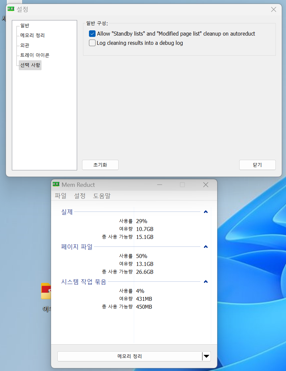Screen dimensions: 286x371
Task: Click the 페이지 파일 section heading
Action: pyautogui.click(x=77, y=246)
